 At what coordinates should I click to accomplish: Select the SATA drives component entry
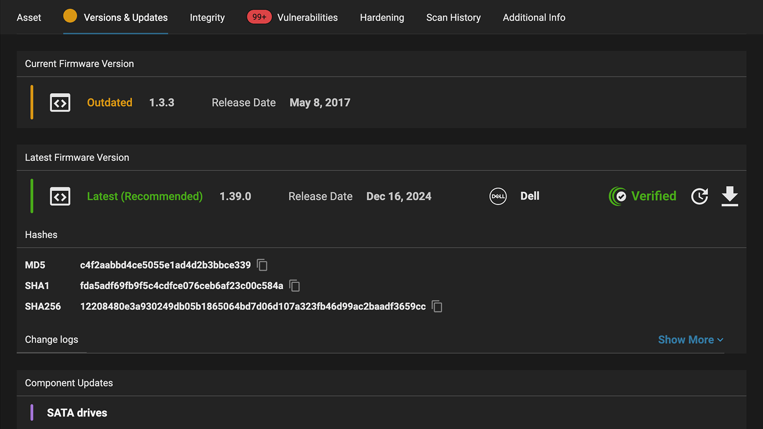point(77,413)
